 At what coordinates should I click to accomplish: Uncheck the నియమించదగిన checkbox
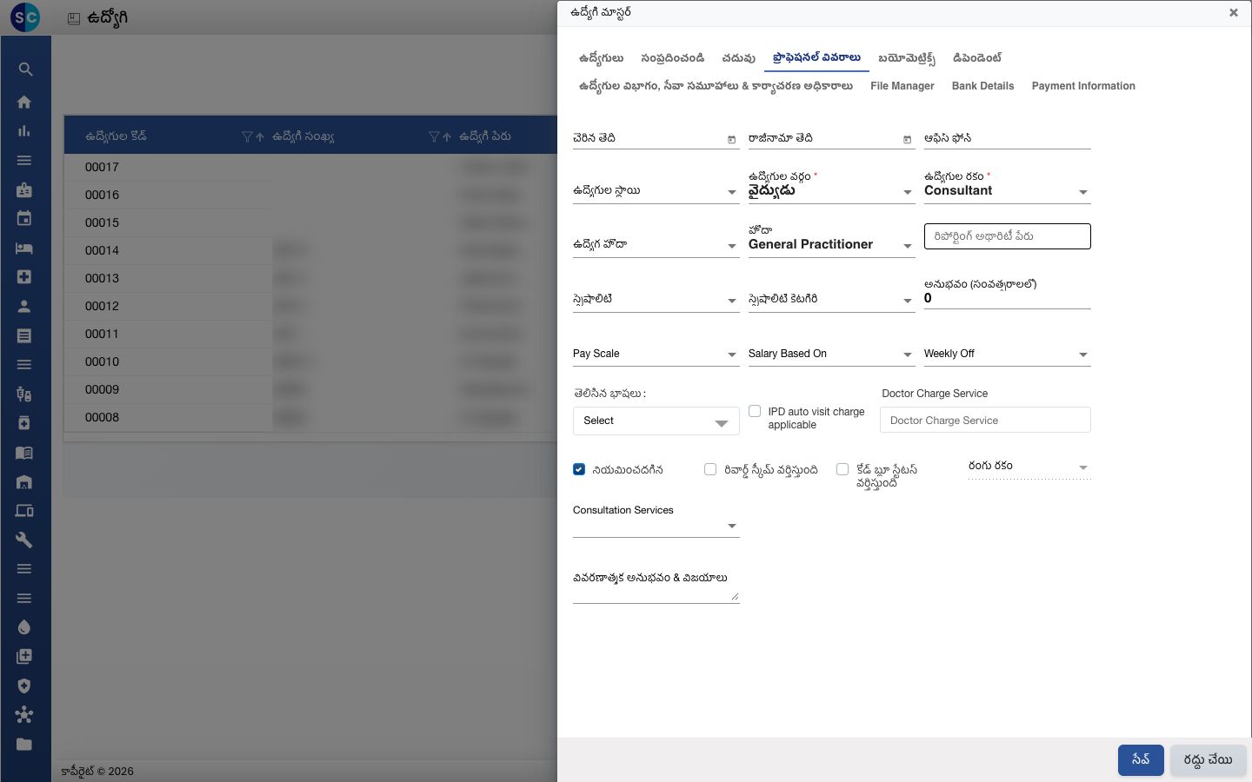pos(579,469)
